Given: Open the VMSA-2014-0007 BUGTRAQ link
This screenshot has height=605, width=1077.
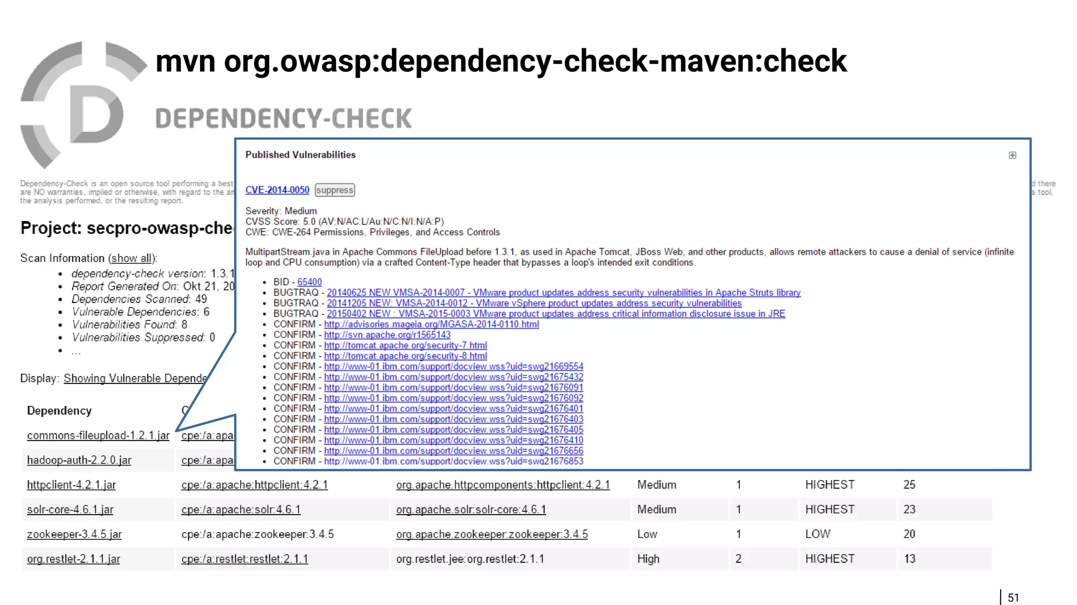Looking at the screenshot, I should [x=564, y=293].
